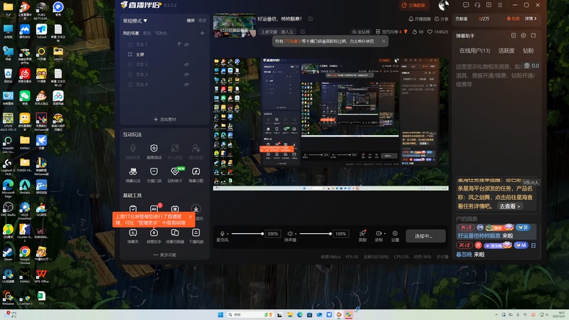Open the customer service headset icon
The width and height of the screenshot is (569, 320).
tap(477, 5)
